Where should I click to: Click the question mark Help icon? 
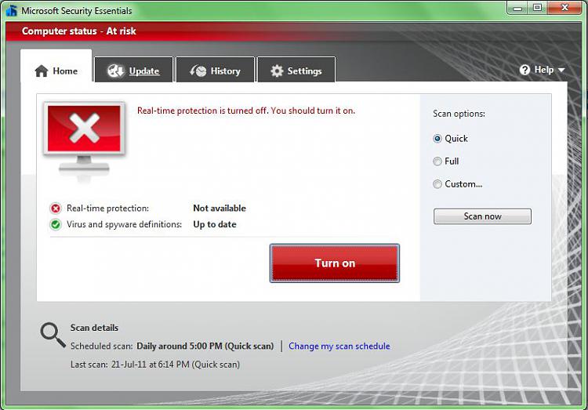[524, 70]
